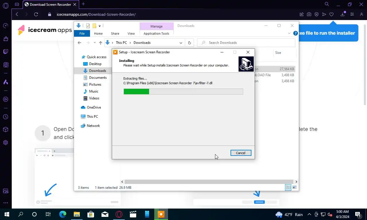Viewport: 367px width, 220px height.
Task: Open the notification center icon
Action: coord(358,214)
